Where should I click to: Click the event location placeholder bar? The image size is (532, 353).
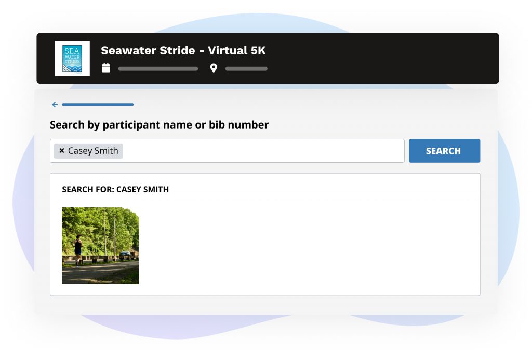click(x=246, y=68)
